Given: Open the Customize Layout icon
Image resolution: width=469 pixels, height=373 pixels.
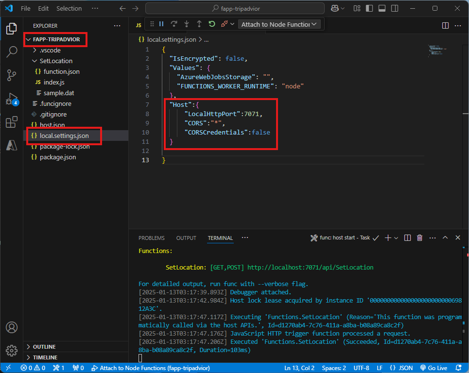Looking at the screenshot, I should (x=357, y=8).
